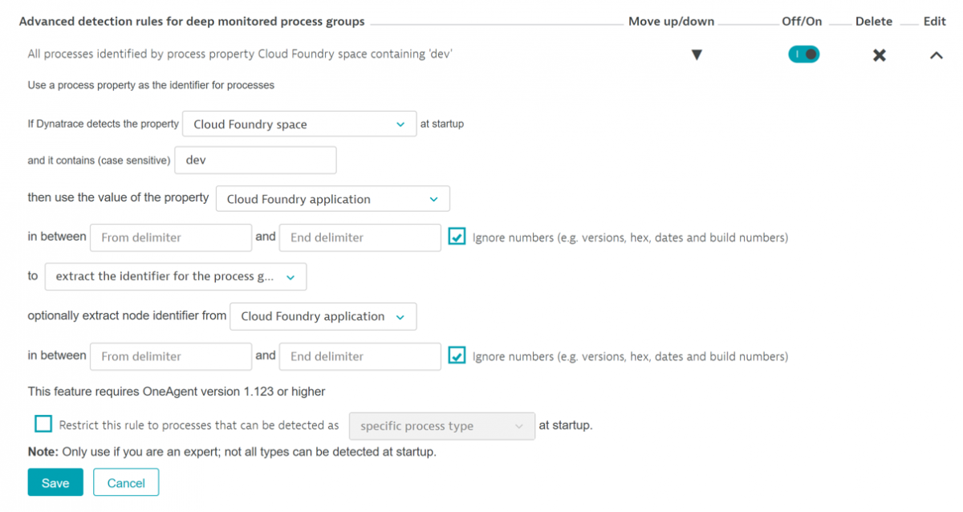The width and height of the screenshot is (963, 512).
Task: Delete the 'dev' detection rule with the X
Action: (879, 55)
